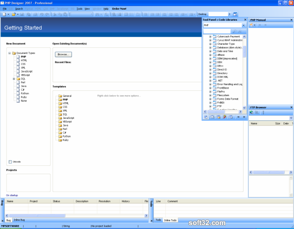Click the magic wand icon in Tool Panel
Screen dimensions: 294x229
(x=224, y=117)
